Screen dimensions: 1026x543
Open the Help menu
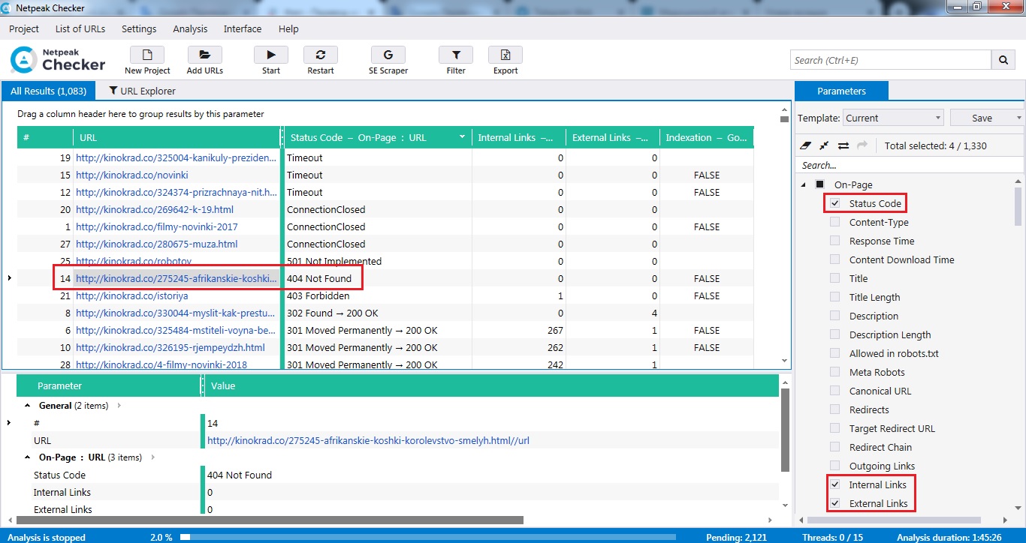(x=288, y=28)
